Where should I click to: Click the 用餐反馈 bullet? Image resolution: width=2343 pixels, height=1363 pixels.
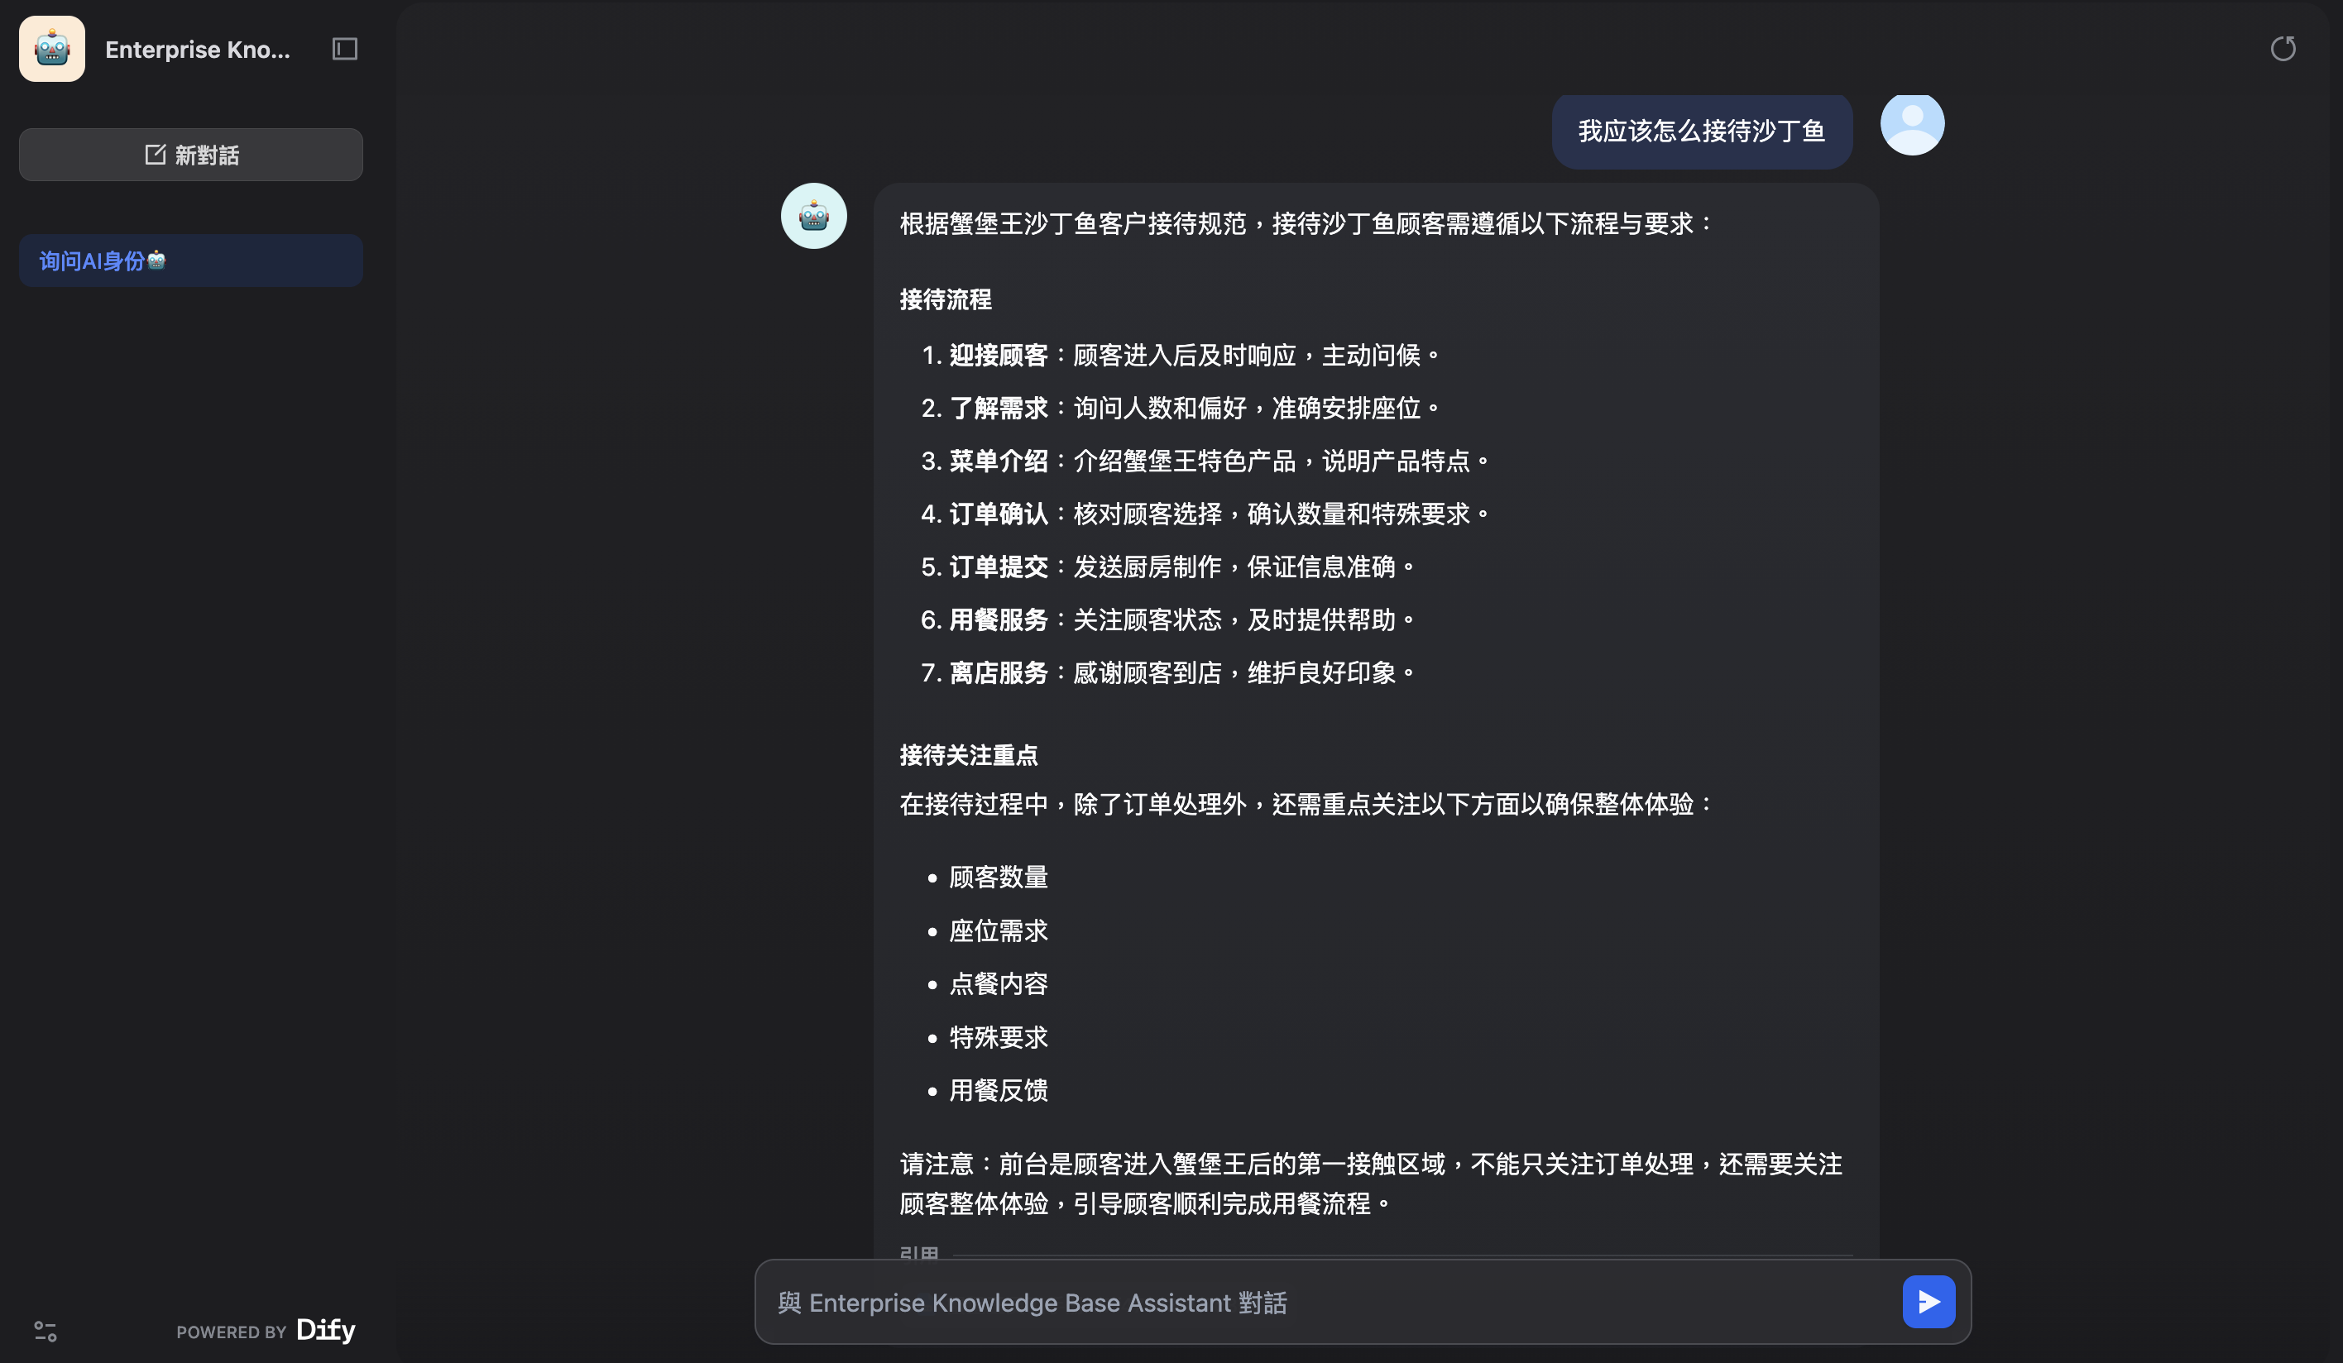pyautogui.click(x=999, y=1090)
